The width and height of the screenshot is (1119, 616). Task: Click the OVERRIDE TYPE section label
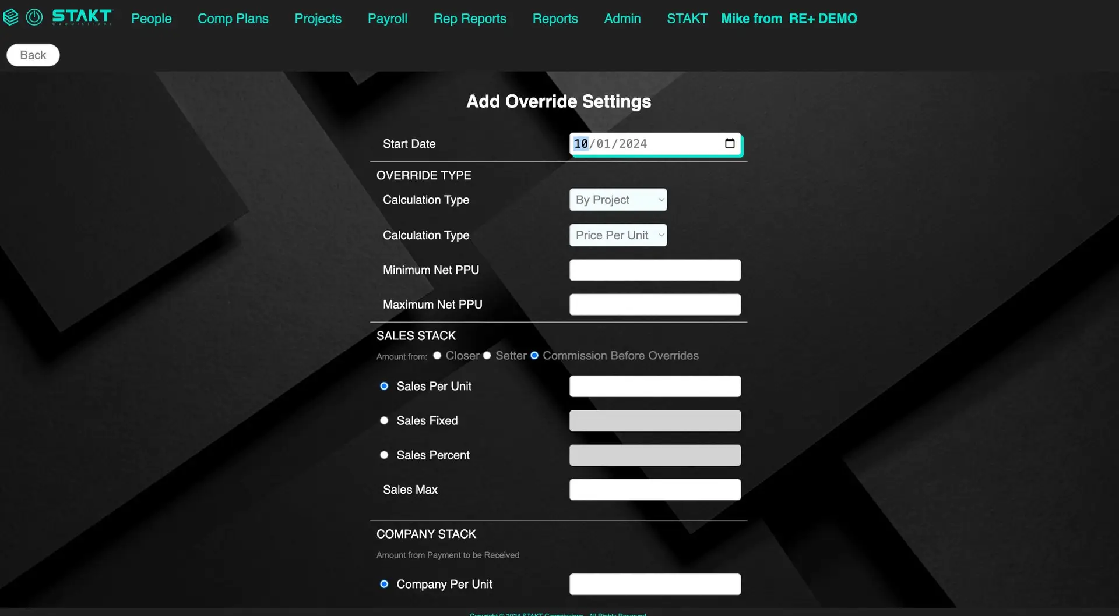pyautogui.click(x=424, y=175)
